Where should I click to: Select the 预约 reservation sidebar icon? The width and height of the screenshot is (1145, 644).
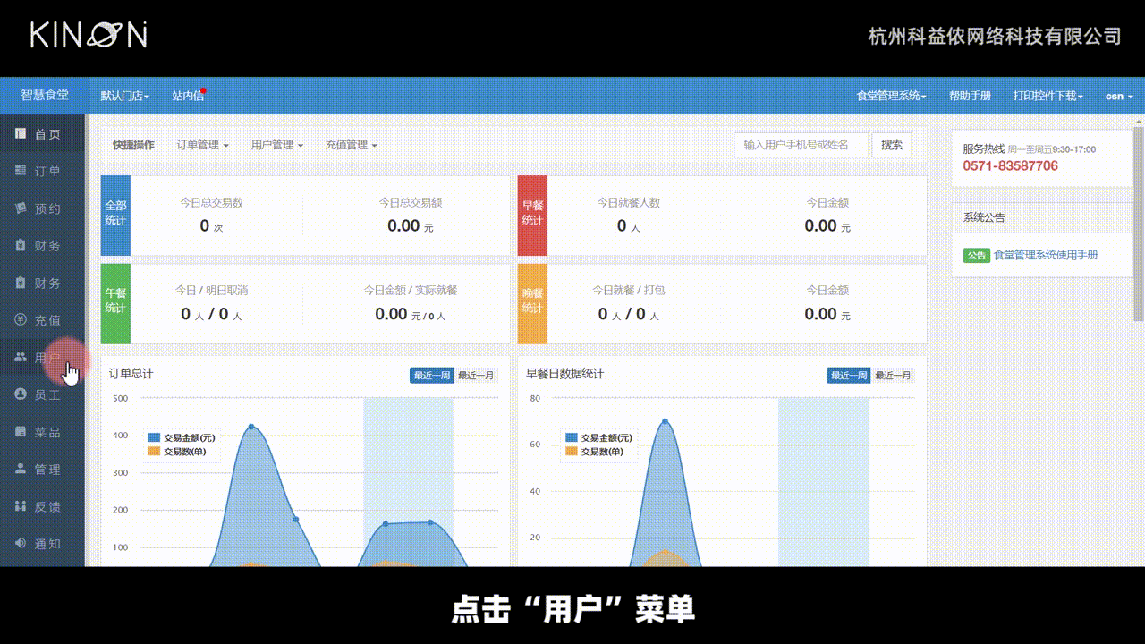(21, 208)
